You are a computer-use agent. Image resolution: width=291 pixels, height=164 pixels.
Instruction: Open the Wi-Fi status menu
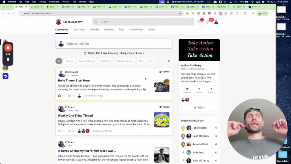(x=253, y=2)
